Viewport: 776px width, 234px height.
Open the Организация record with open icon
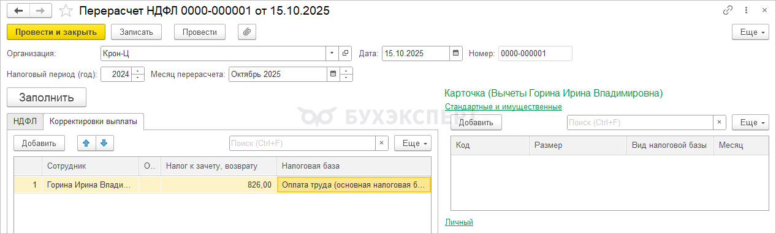tap(345, 54)
